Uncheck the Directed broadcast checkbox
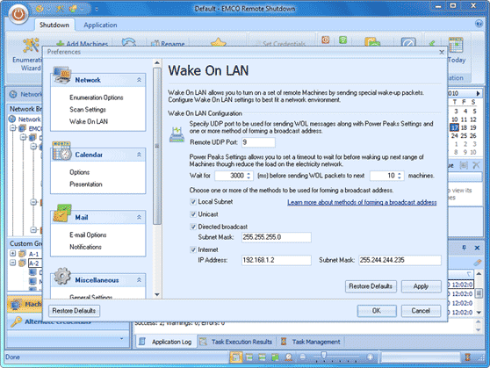Screen dimensions: 490x368 point(193,227)
